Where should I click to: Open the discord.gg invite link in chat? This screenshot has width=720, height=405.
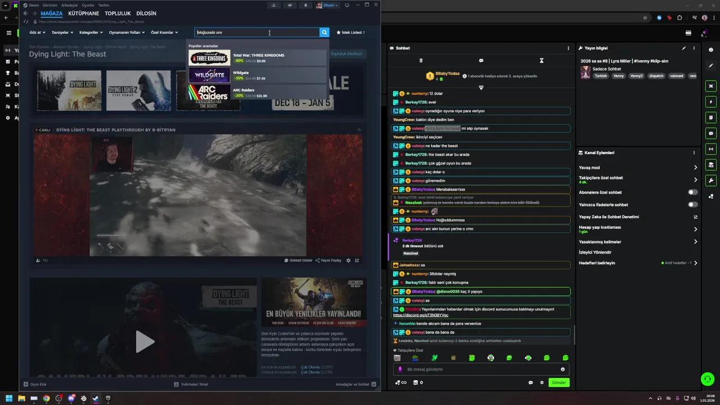click(x=421, y=315)
